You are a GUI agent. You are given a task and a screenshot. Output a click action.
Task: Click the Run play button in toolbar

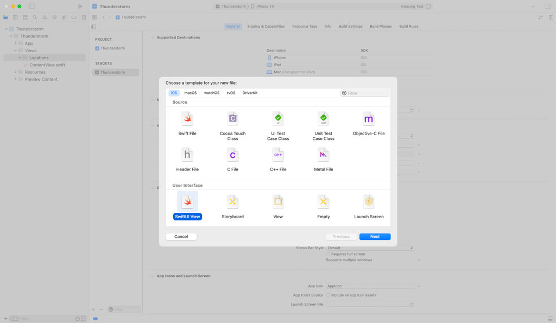click(x=80, y=7)
